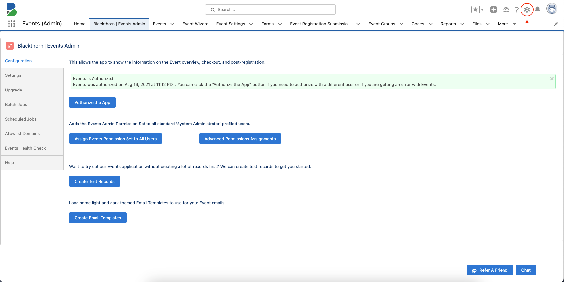
Task: Open the Events tab
Action: [x=160, y=24]
